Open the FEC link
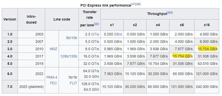Screen dimensions: 222x96 pyautogui.click(x=54, y=83)
